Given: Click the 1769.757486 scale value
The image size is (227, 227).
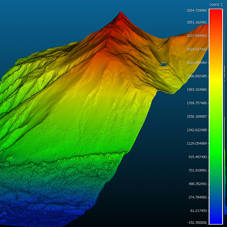Looking at the screenshot, I should 197,103.
